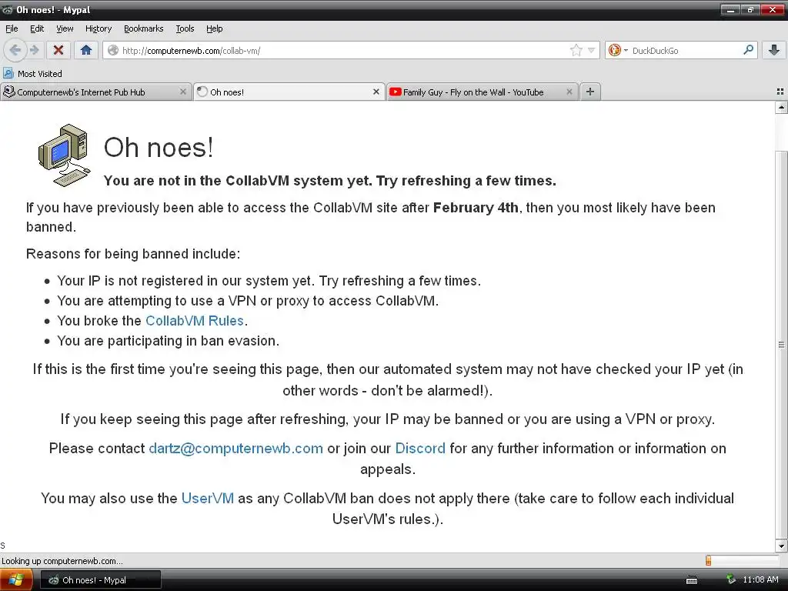The height and width of the screenshot is (591, 788).
Task: Click the Oh noes! heading
Action: tap(159, 148)
